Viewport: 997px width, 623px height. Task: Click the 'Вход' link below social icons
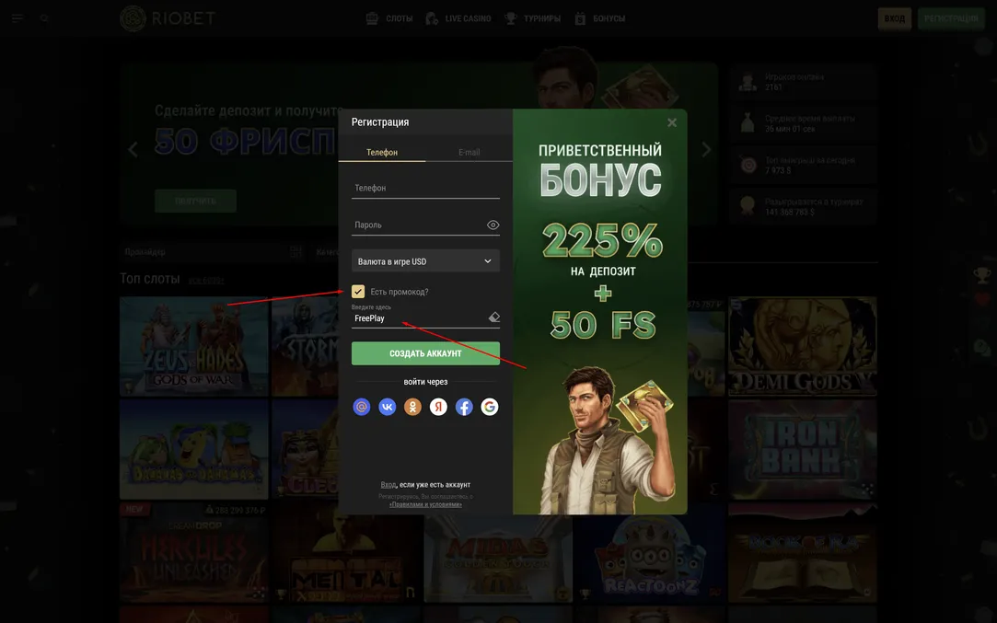[x=388, y=485]
